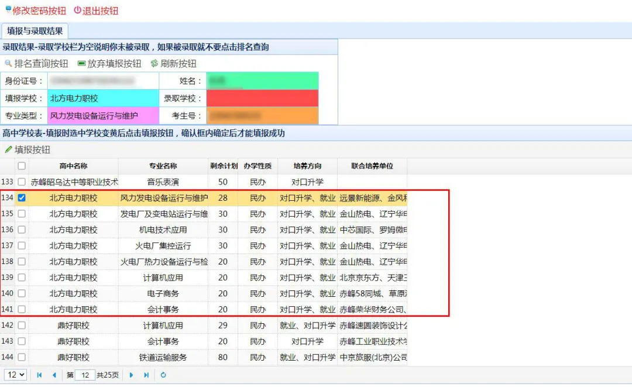This screenshot has width=632, height=387.
Task: Click 刷新按钮 text button
Action: click(x=178, y=64)
